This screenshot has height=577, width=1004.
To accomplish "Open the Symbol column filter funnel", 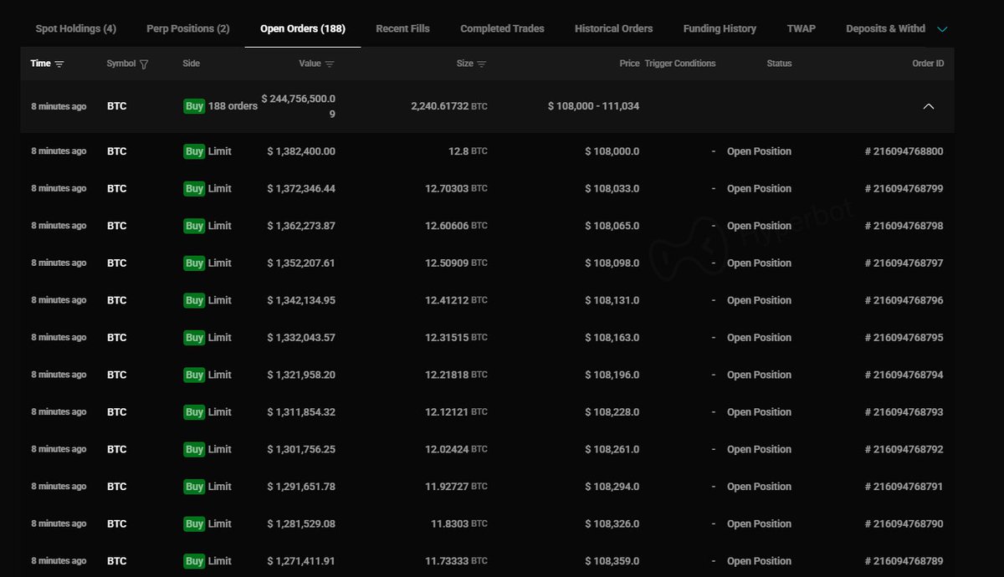I will click(x=144, y=64).
